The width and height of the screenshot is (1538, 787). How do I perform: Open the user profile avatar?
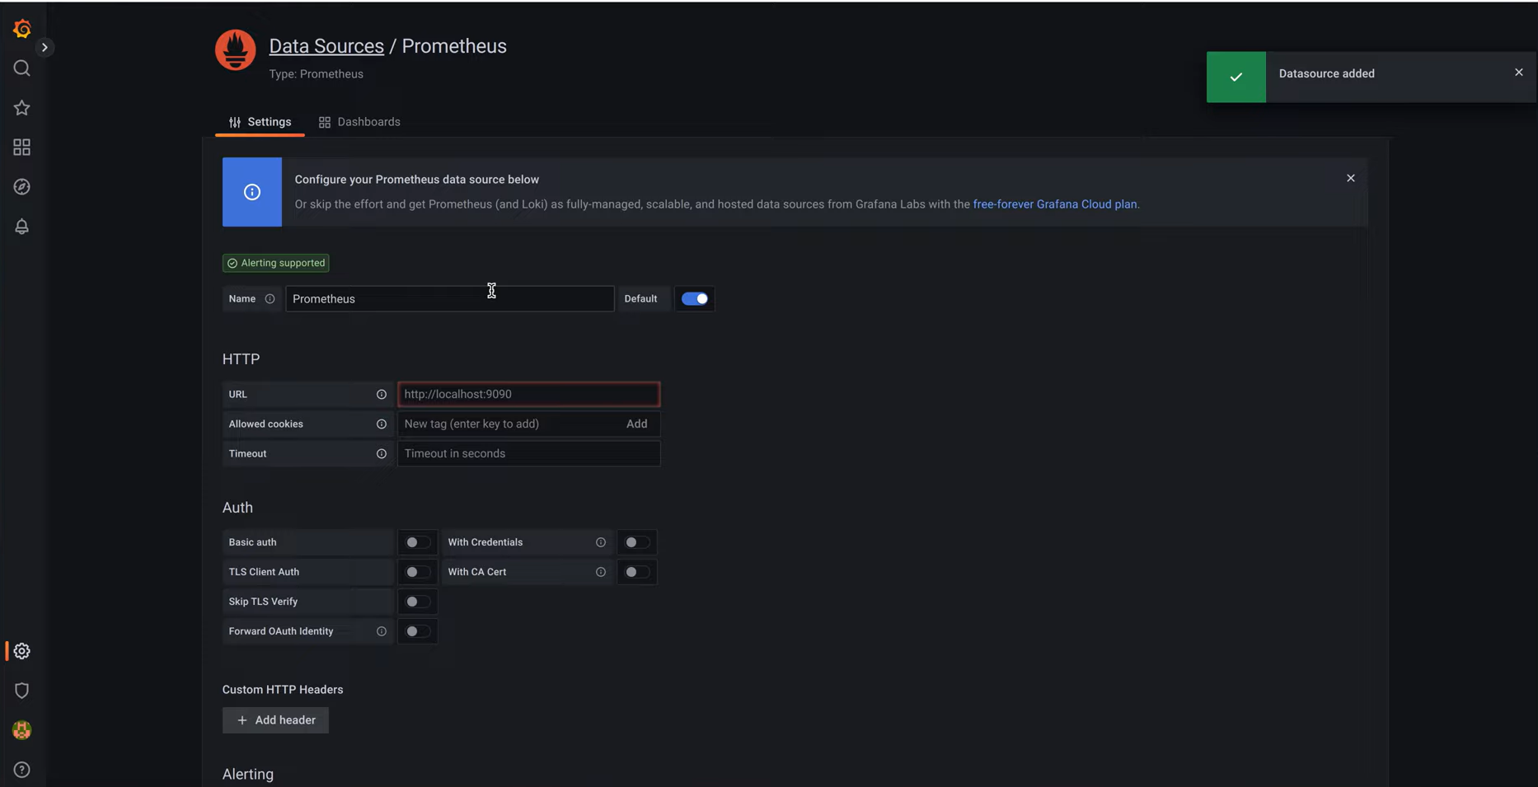(21, 730)
